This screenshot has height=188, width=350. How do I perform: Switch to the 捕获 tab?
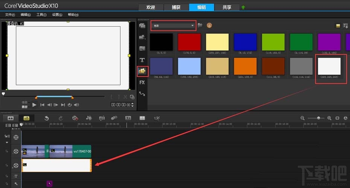[x=175, y=7]
